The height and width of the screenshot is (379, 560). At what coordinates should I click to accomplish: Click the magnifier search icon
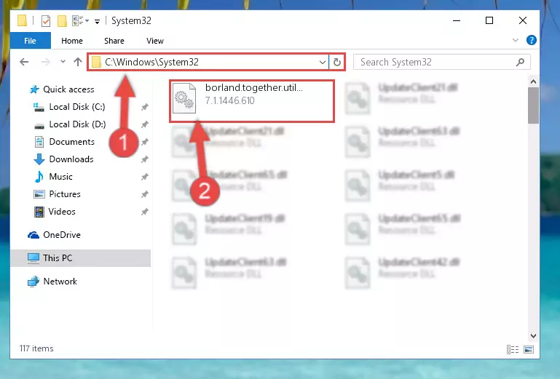click(x=521, y=62)
